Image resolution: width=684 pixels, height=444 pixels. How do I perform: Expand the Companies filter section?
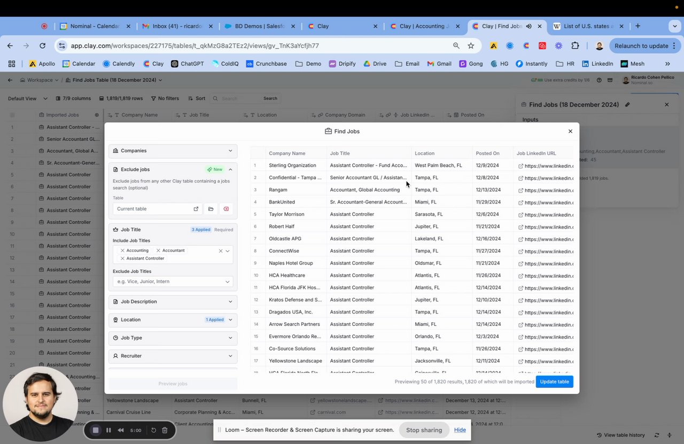pyautogui.click(x=173, y=151)
